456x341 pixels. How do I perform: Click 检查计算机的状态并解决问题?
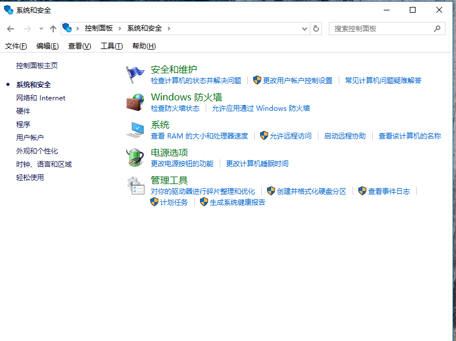[x=196, y=80]
